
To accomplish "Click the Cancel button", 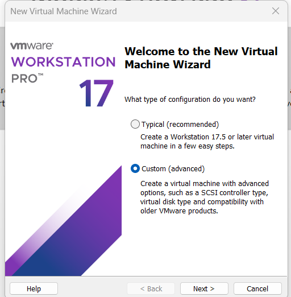I will pyautogui.click(x=257, y=288).
